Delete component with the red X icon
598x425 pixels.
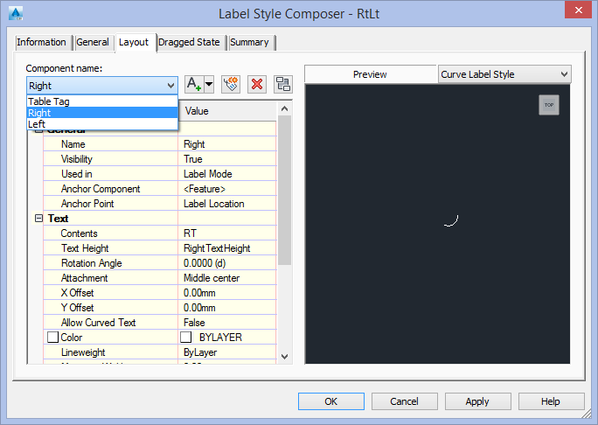point(257,84)
